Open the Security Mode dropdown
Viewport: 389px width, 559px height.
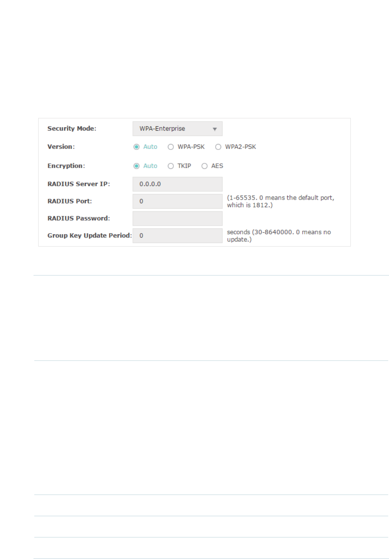[177, 129]
